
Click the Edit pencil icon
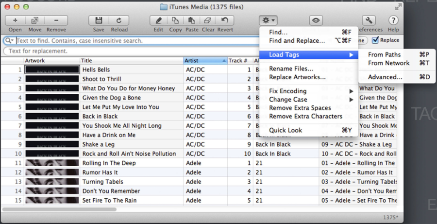(158, 20)
